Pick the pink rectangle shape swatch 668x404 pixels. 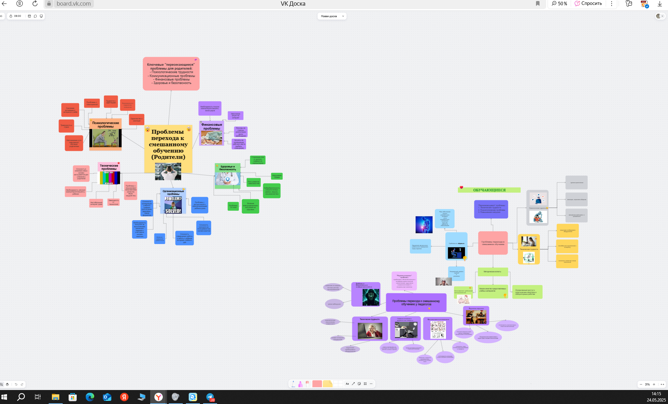(317, 384)
